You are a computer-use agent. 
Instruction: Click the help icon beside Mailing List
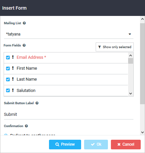point(24,23)
